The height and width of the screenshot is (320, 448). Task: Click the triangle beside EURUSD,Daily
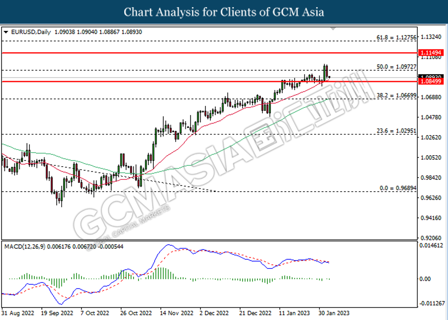[x=6, y=32]
